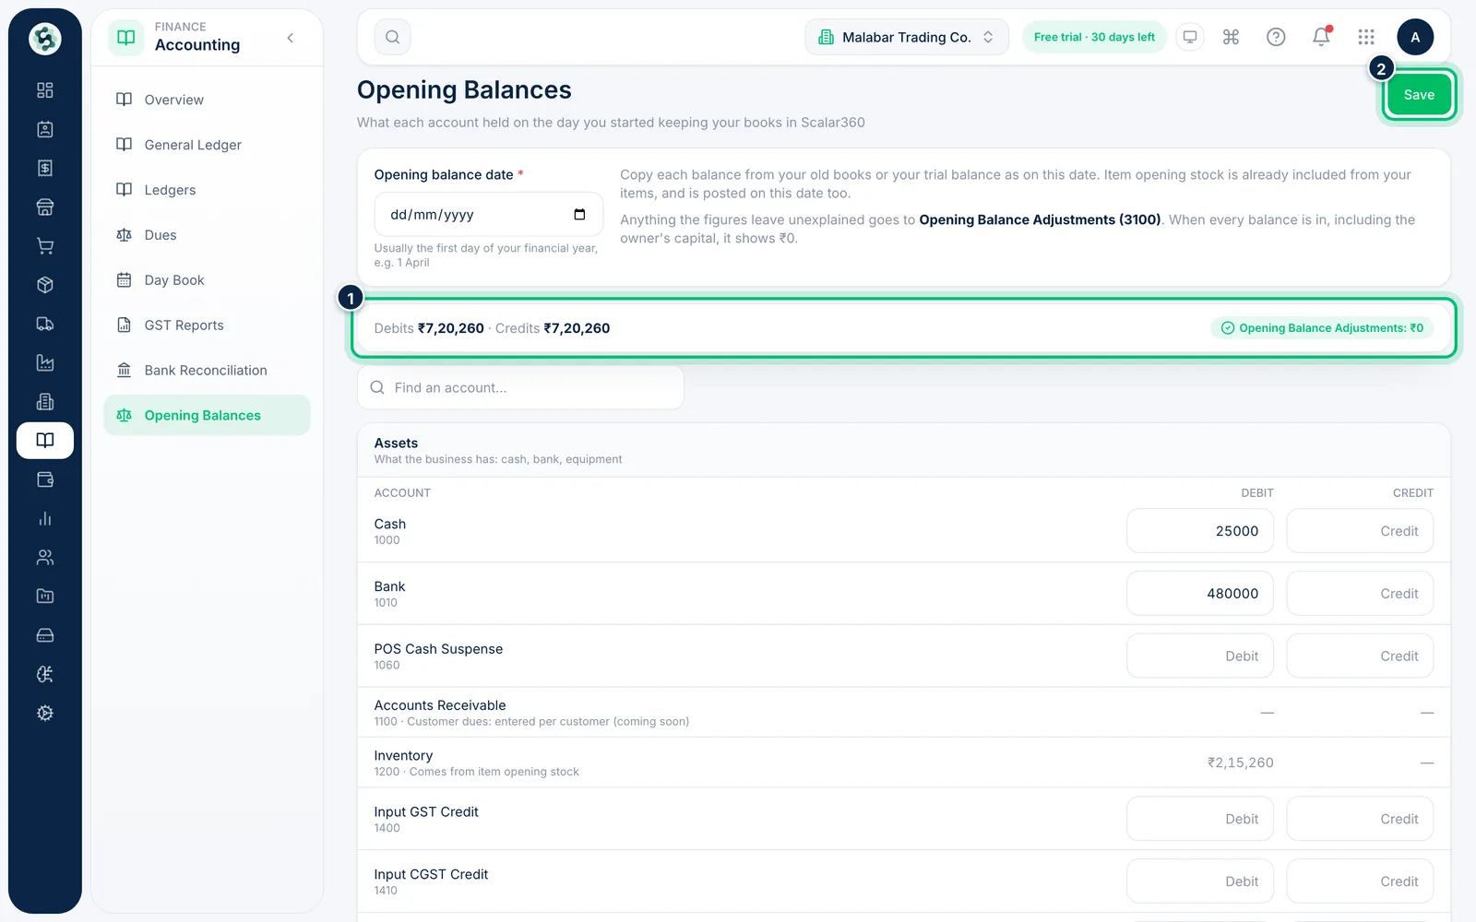Screen dimensions: 1476x922
Task: Open the command shortcut icon in header
Action: coord(1231,37)
